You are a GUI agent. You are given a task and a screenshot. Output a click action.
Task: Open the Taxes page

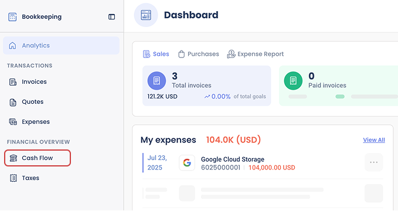click(x=30, y=178)
